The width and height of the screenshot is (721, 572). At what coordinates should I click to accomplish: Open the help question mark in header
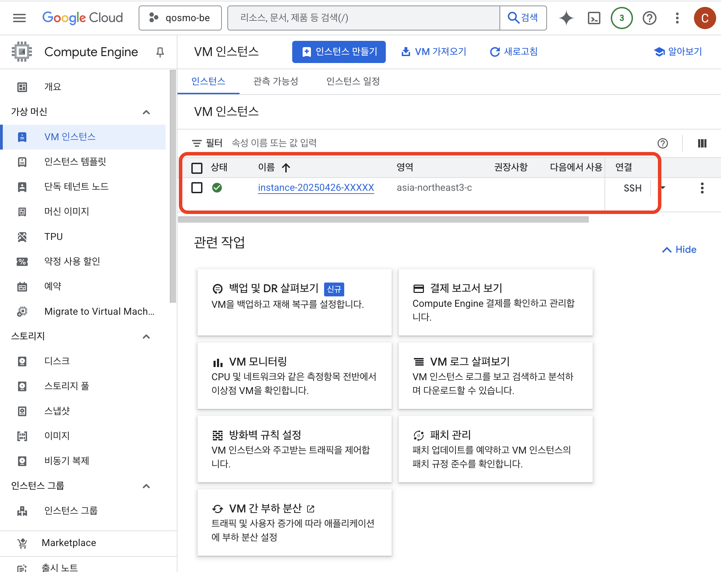(649, 18)
